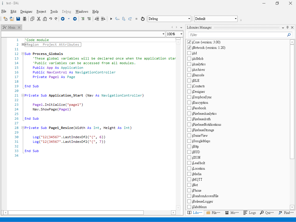This screenshot has width=296, height=222.
Task: Click the search magnifier in Filter box
Action: pyautogui.click(x=289, y=35)
